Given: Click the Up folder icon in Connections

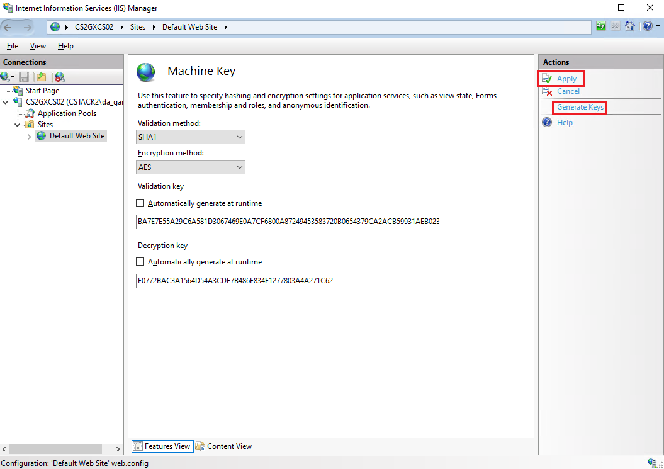Looking at the screenshot, I should (42, 77).
